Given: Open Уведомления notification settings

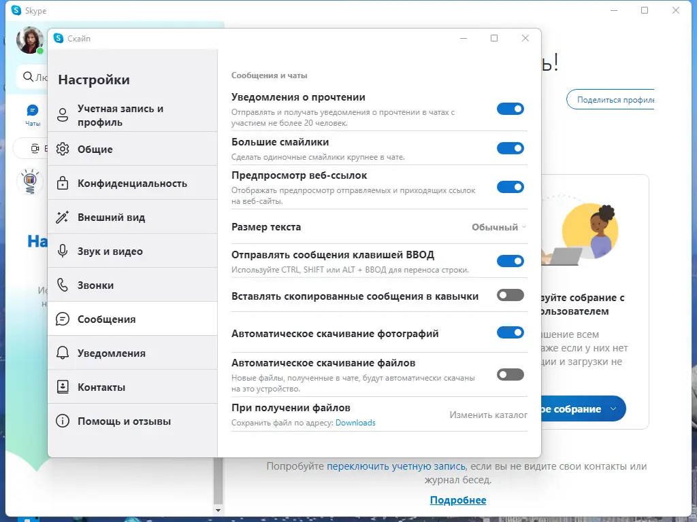Looking at the screenshot, I should coord(109,353).
